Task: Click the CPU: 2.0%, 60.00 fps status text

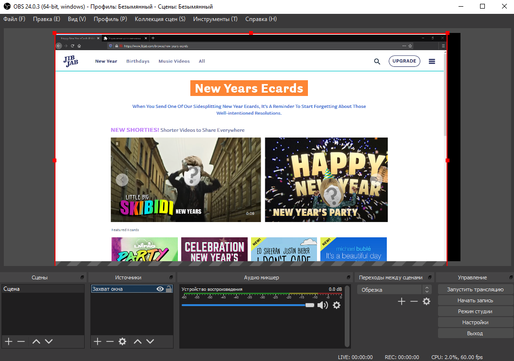Action: click(457, 357)
